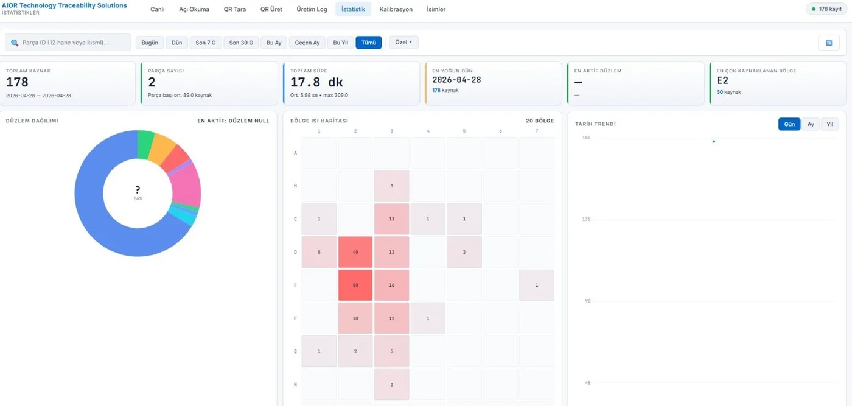Image resolution: width=852 pixels, height=406 pixels.
Task: Click heatmap cell E2 with value 50
Action: (x=355, y=285)
